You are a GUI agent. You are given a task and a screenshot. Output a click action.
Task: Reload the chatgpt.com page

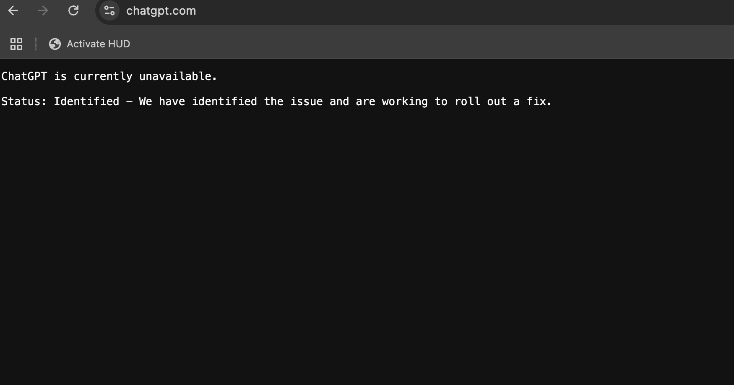click(73, 10)
